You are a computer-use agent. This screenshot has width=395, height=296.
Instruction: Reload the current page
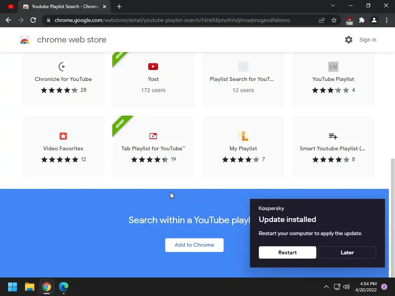(x=33, y=20)
